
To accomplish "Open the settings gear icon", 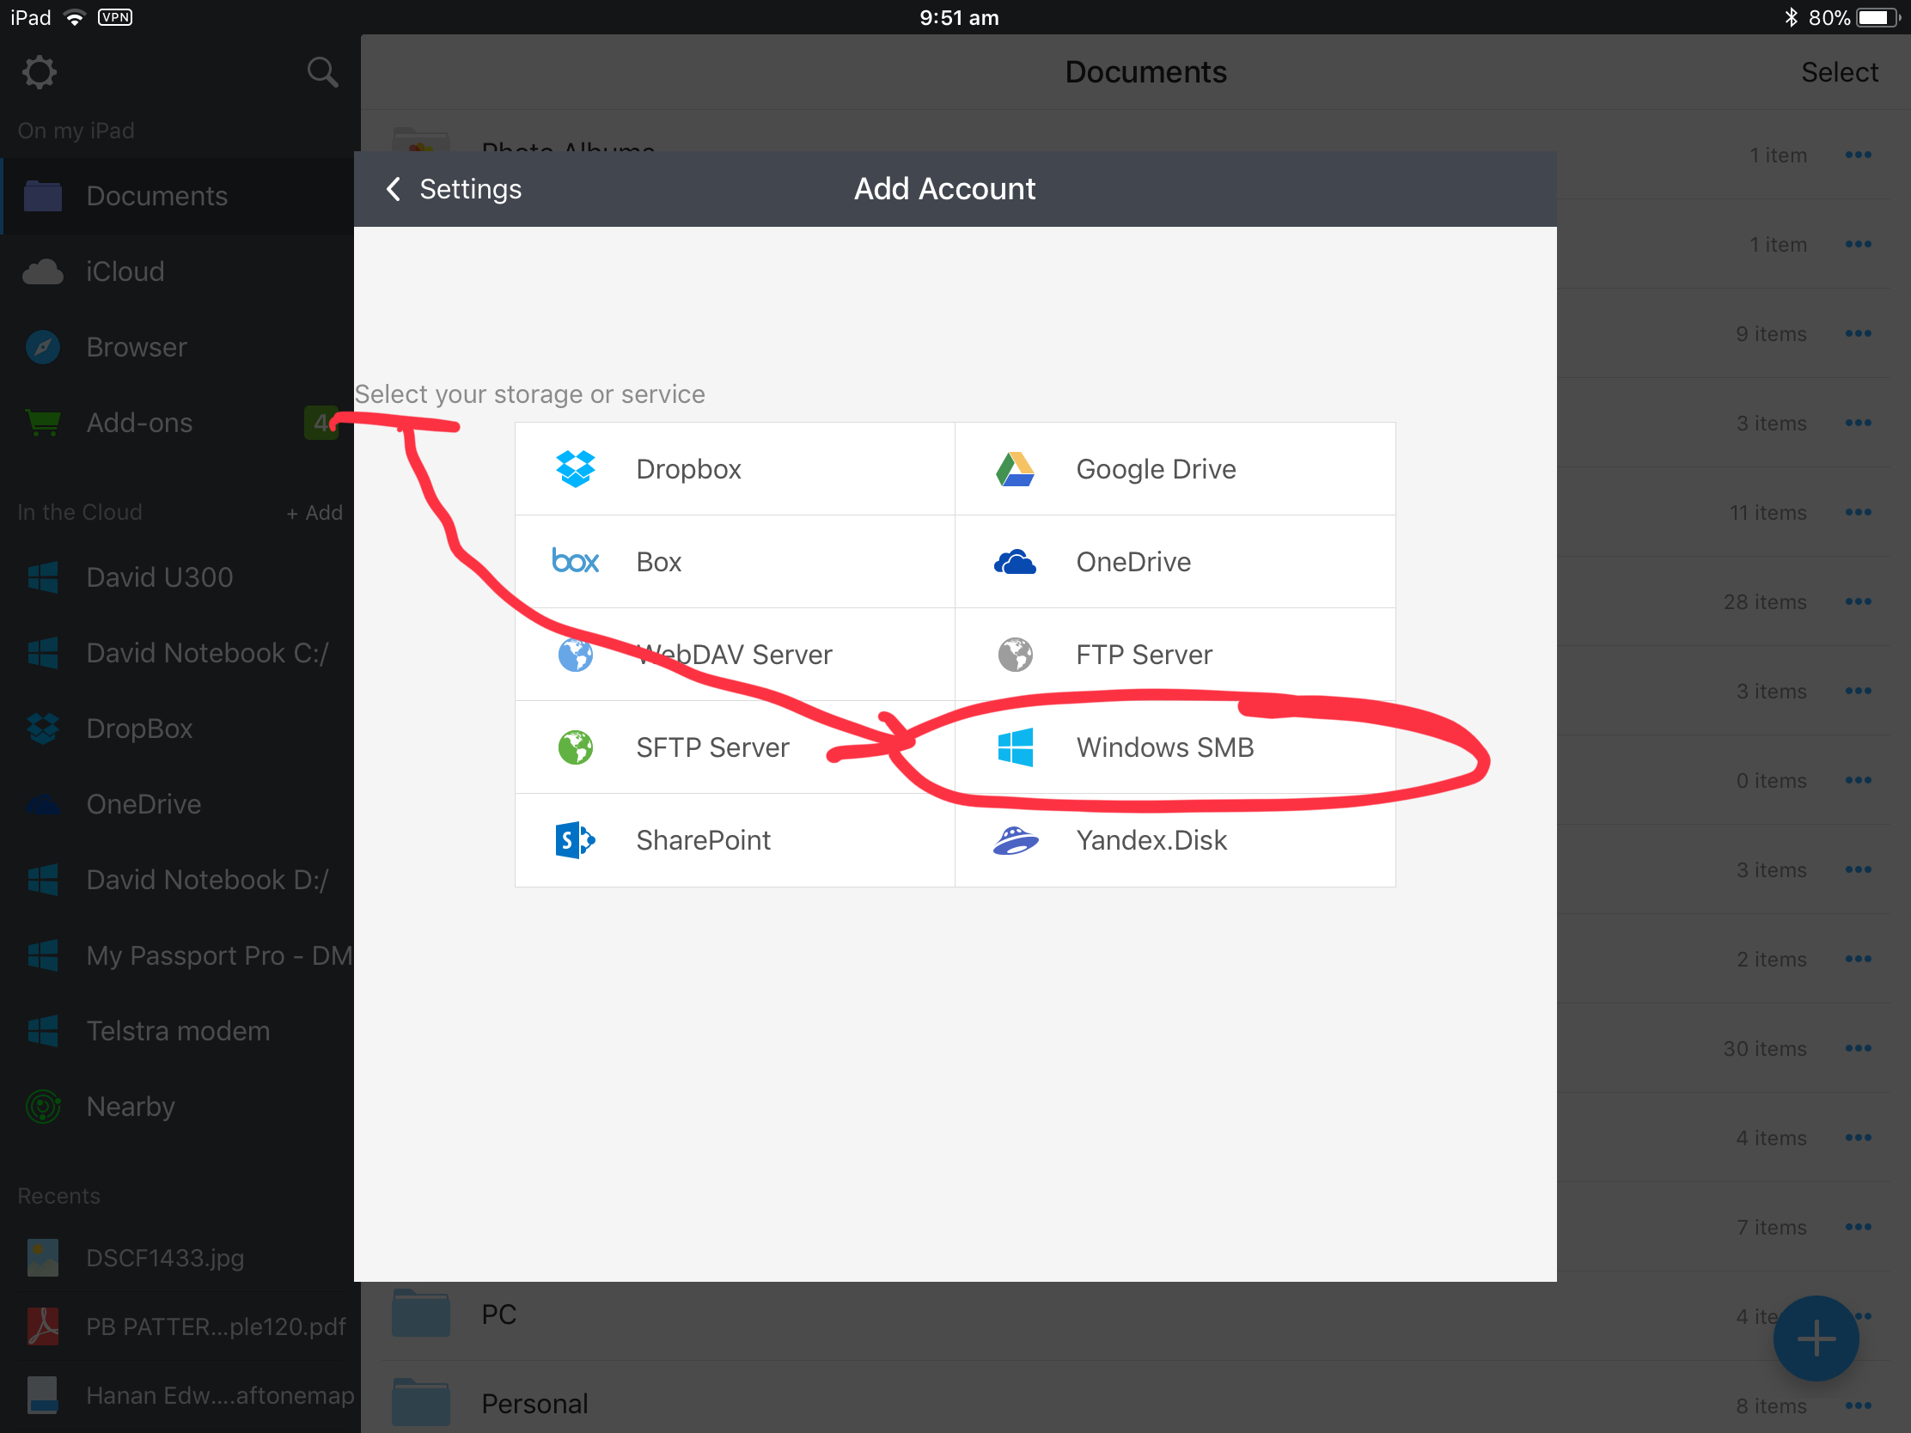I will click(x=39, y=72).
